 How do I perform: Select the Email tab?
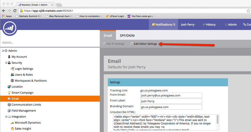[x=108, y=35]
